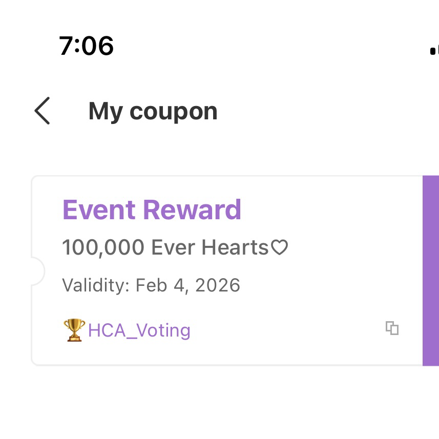The width and height of the screenshot is (439, 439).
Task: Tap the heart outline after Ever Hearts
Action: (280, 248)
